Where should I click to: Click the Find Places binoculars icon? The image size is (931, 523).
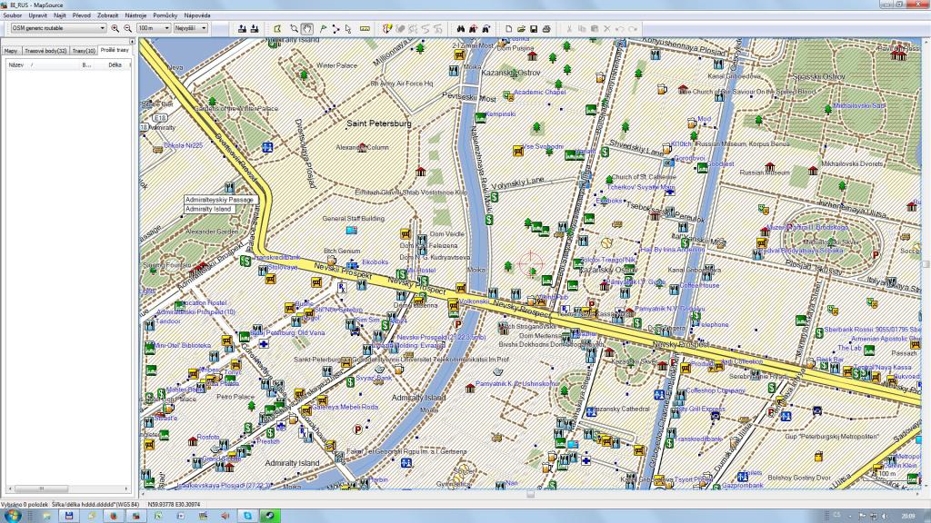(x=460, y=28)
